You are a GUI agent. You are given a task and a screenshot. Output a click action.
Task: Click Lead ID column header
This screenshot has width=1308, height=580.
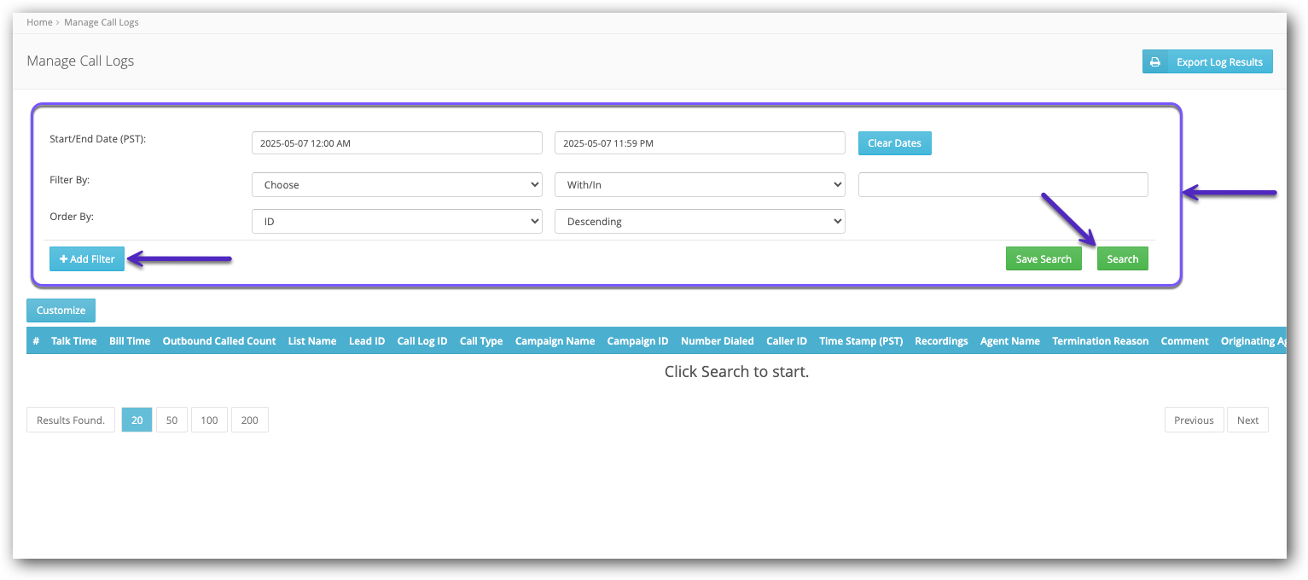(x=367, y=341)
